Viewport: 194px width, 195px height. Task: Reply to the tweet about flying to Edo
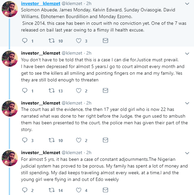pyautogui.click(x=25, y=190)
